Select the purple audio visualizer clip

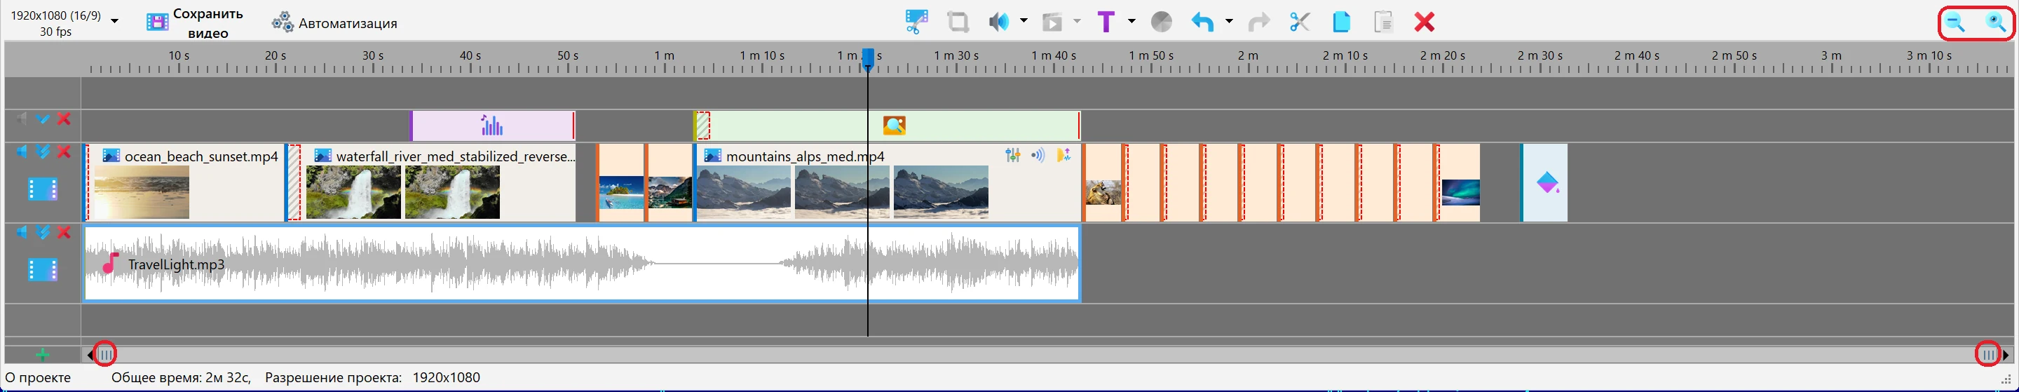pyautogui.click(x=492, y=126)
